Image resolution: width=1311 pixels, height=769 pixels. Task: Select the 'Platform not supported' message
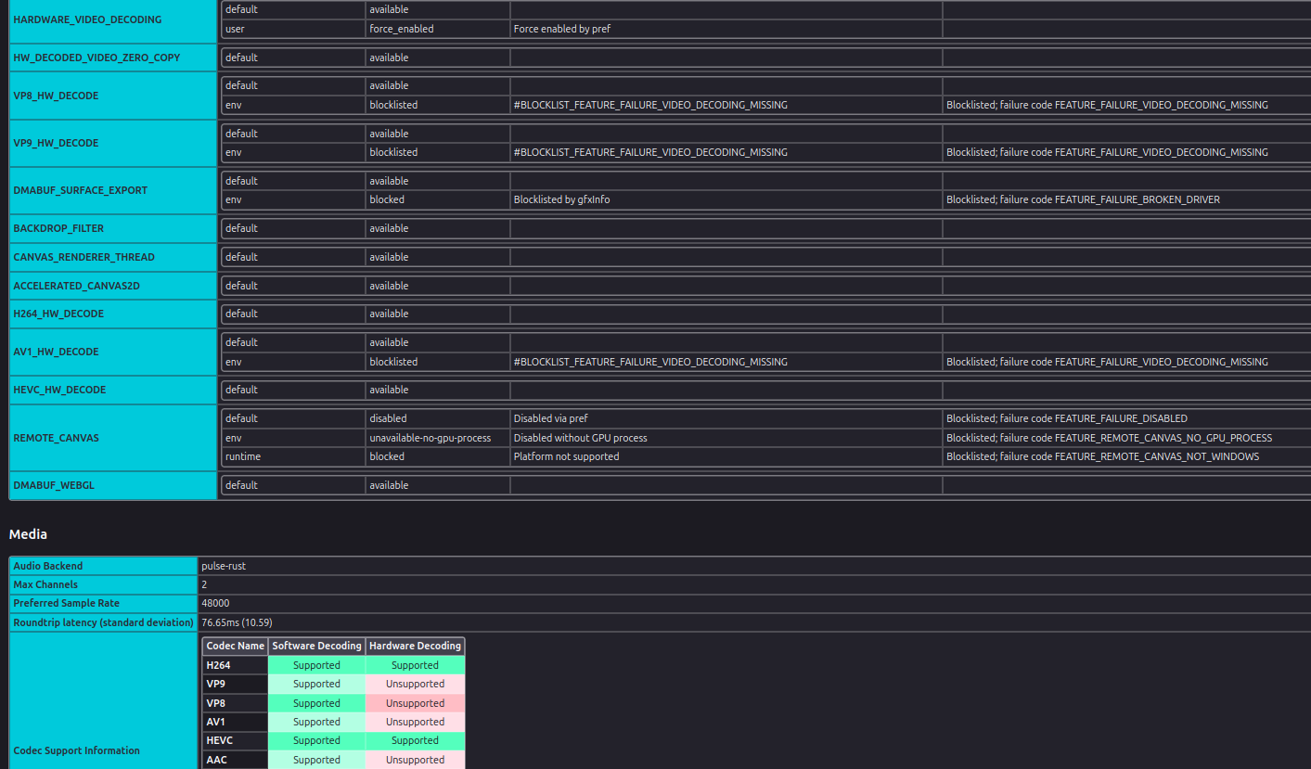coord(566,456)
